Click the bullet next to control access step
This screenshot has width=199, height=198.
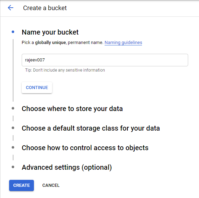tap(13, 147)
